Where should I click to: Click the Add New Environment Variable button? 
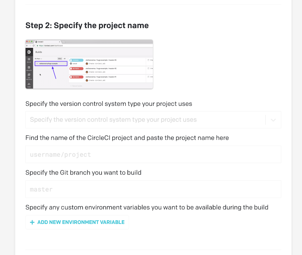coord(77,222)
